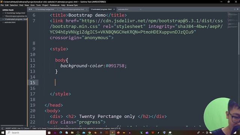Viewport: 240px width, 135px height.
Task: Click the 'Bootstrap demo' title text
Action: coord(87,15)
